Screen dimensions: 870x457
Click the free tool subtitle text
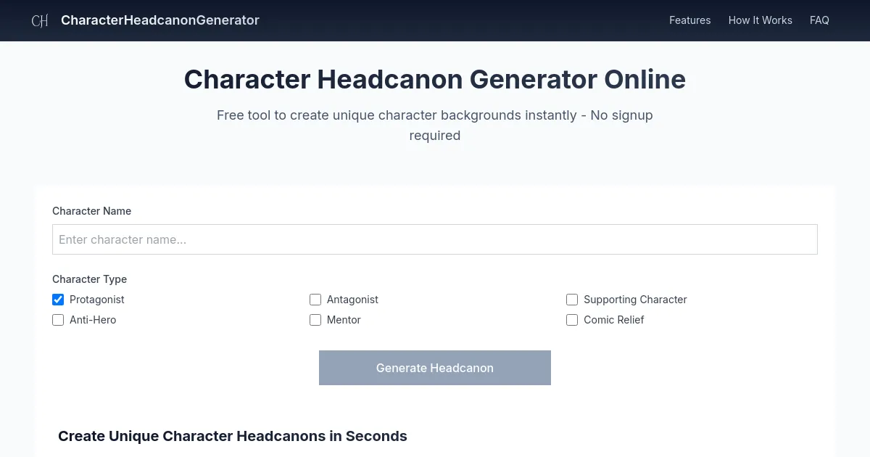click(x=434, y=125)
